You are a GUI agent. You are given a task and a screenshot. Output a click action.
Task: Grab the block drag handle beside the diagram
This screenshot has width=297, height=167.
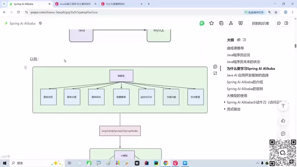click(26, 68)
